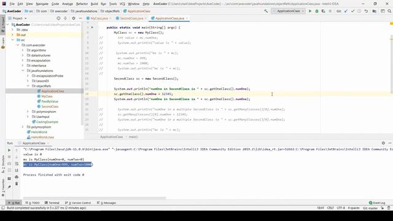This screenshot has width=393, height=221.
Task: Click the locate file target icon in Project panel
Action: point(58,18)
